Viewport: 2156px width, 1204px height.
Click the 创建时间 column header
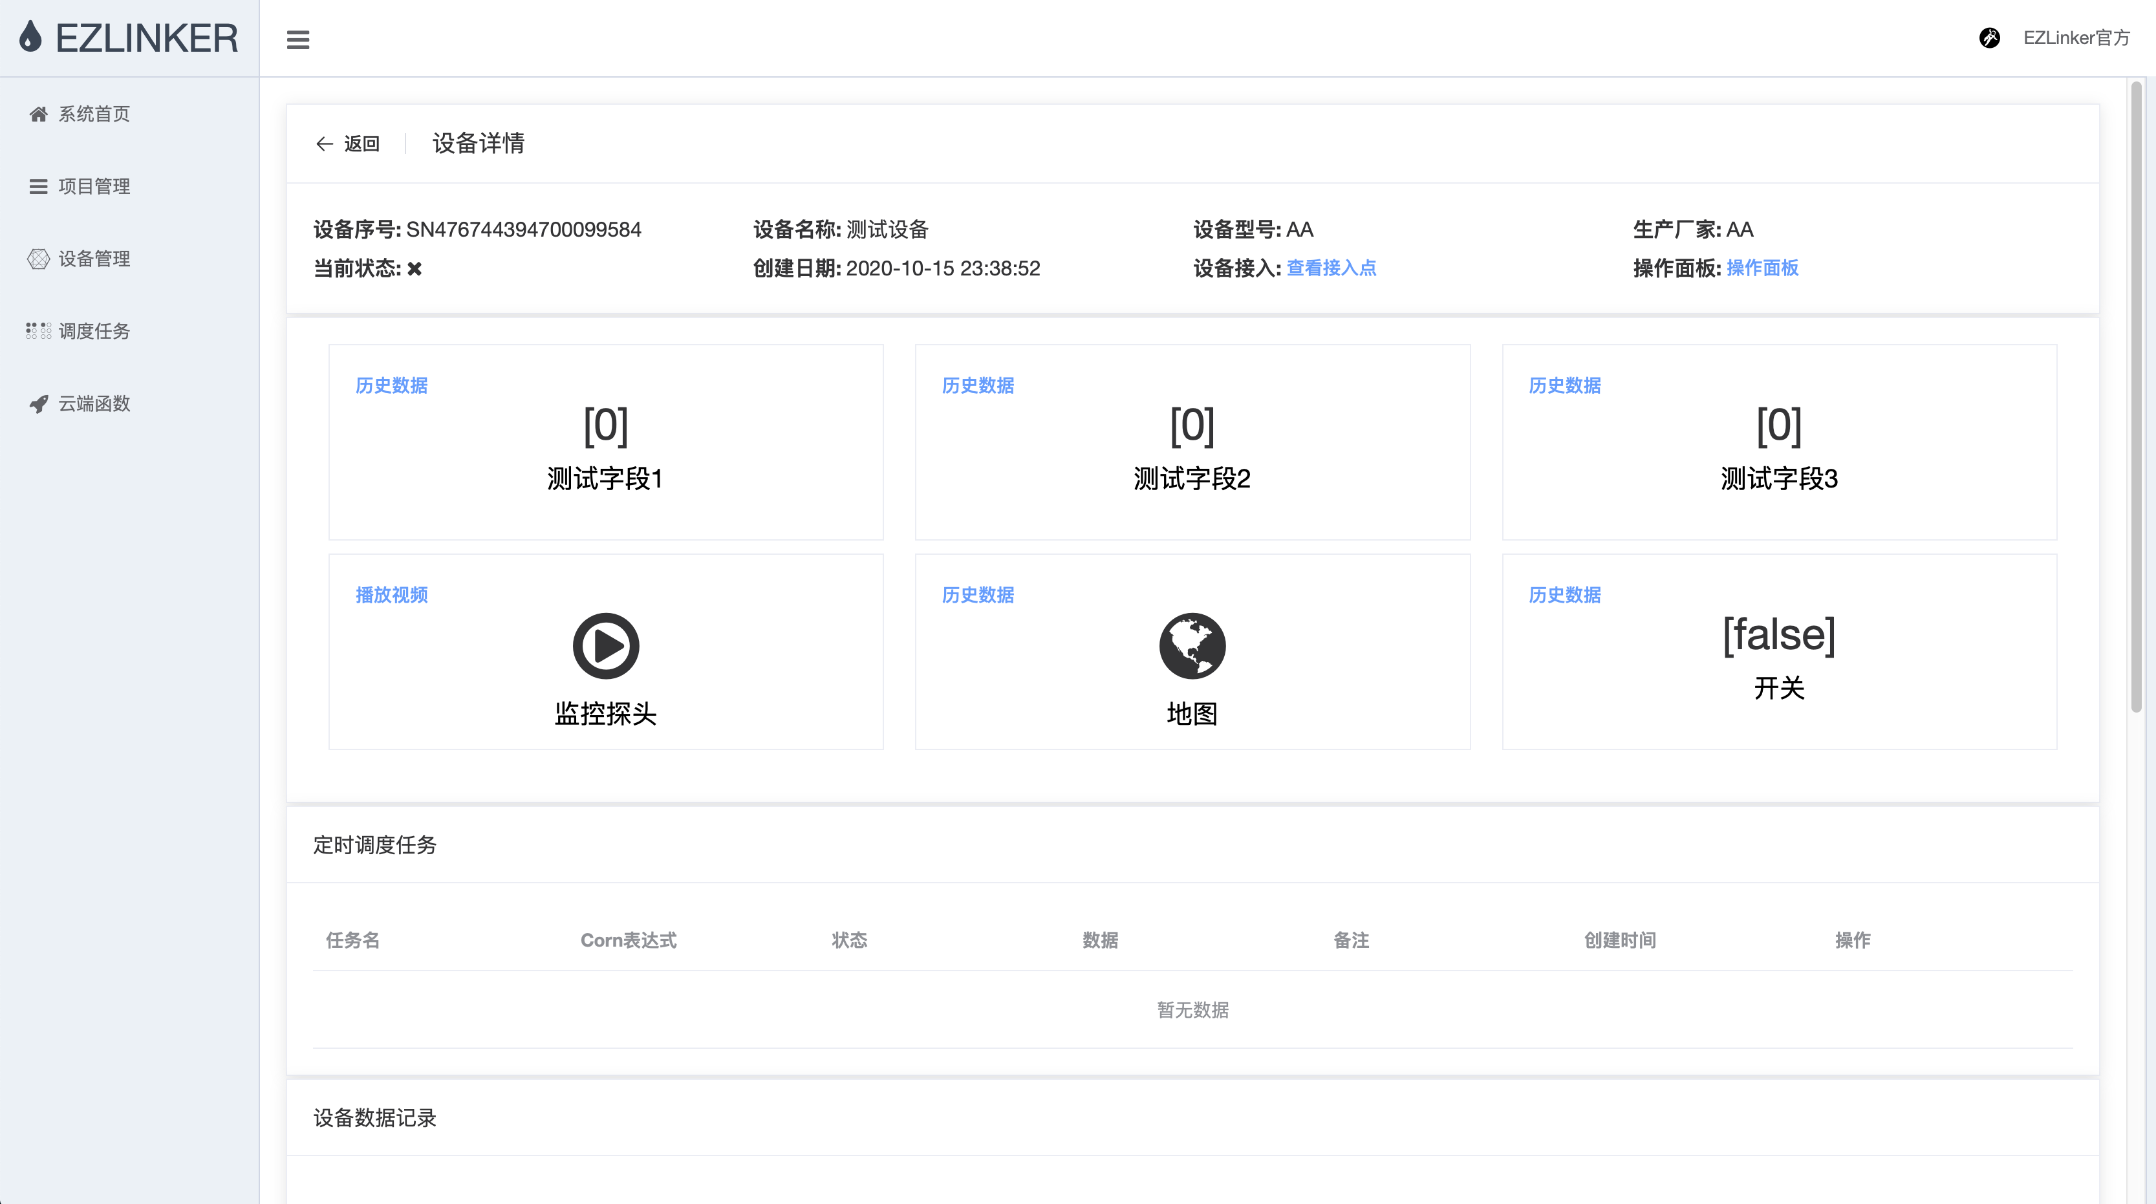pyautogui.click(x=1619, y=940)
